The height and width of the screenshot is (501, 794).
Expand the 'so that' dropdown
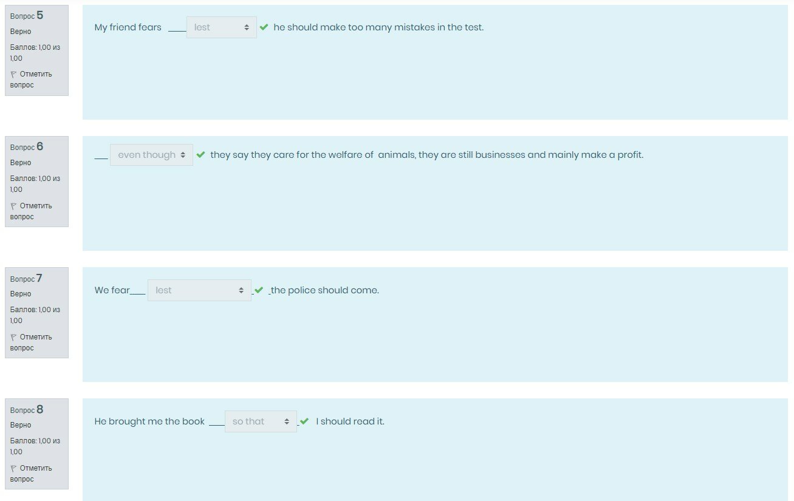click(x=261, y=421)
